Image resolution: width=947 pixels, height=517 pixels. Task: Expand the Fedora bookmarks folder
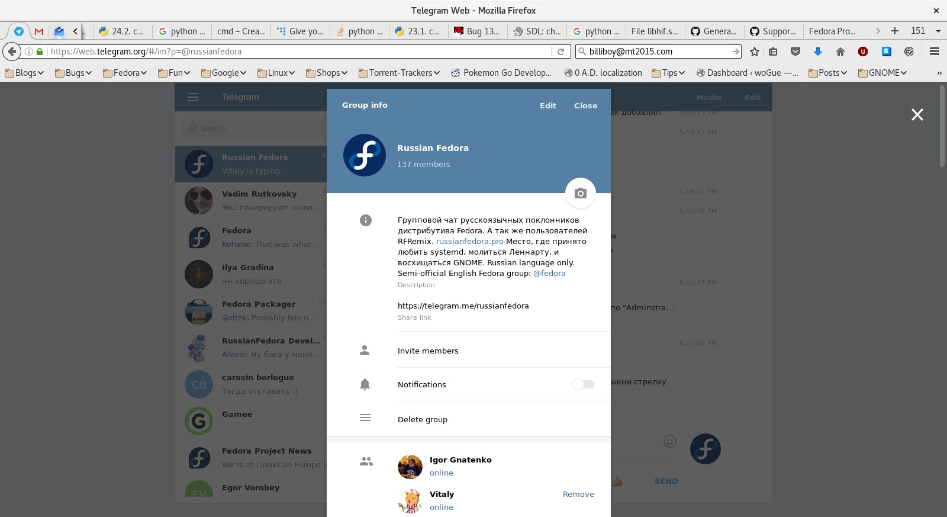pyautogui.click(x=125, y=73)
